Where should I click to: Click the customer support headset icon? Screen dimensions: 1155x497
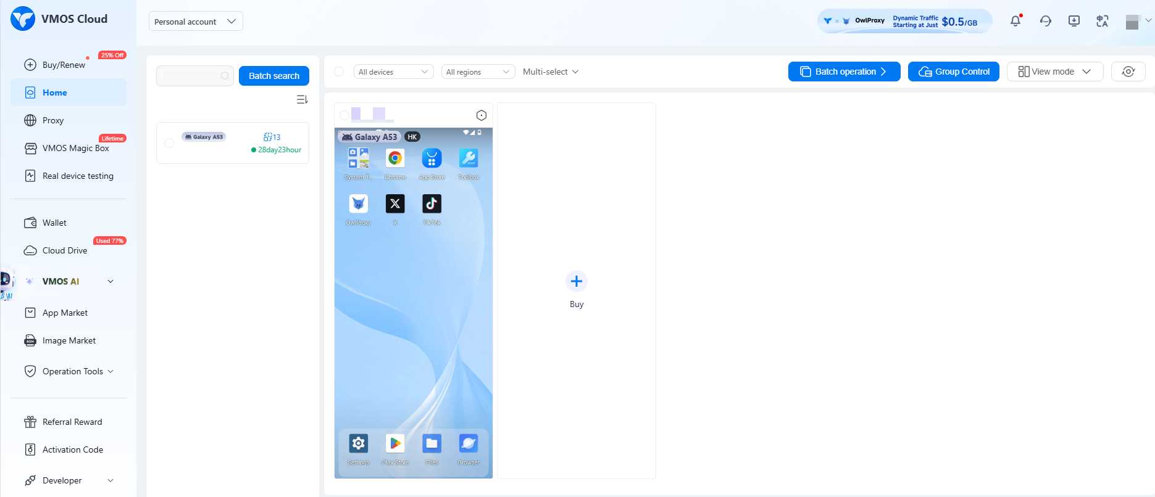click(1045, 21)
